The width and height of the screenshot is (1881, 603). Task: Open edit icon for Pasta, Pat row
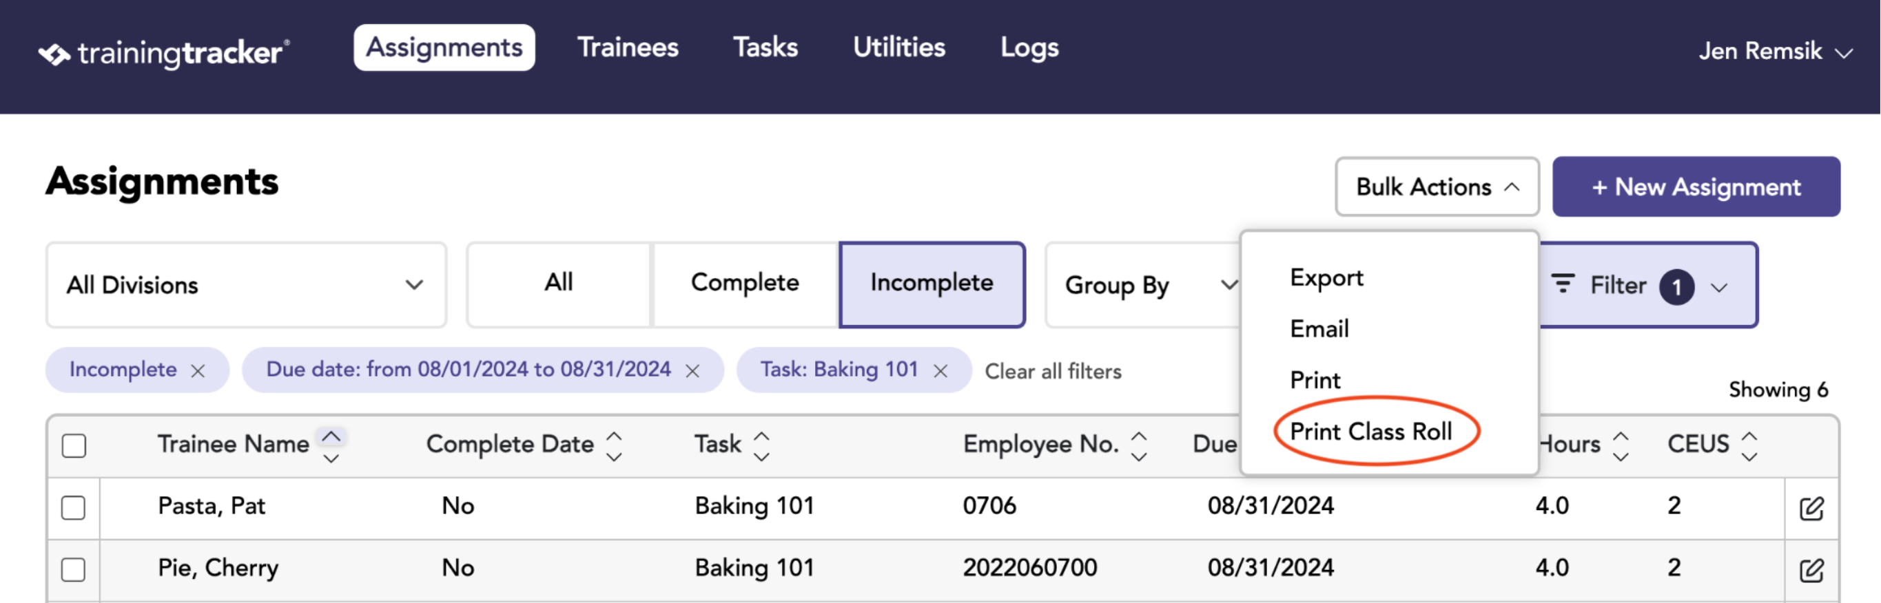[x=1811, y=508]
